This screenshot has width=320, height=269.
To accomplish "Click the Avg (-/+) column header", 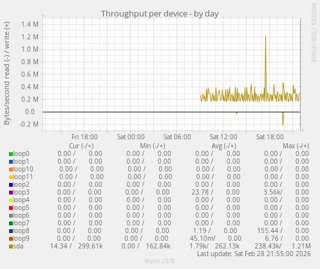I will [224, 146].
